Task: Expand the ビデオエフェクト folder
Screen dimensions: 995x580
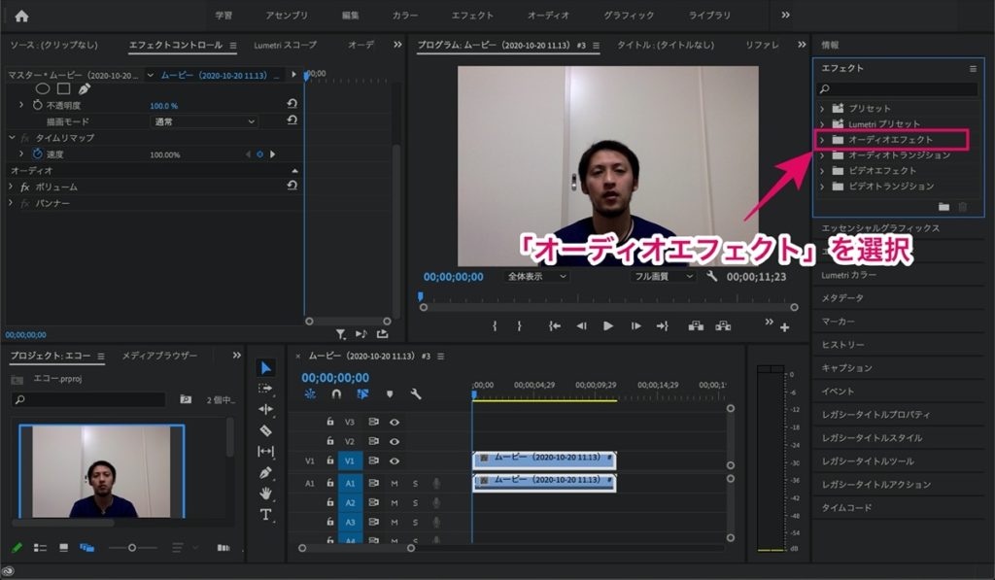Action: (822, 171)
